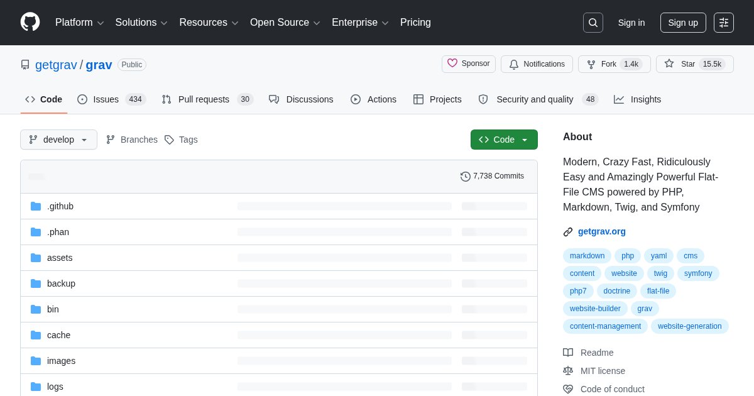Click the Sign up button
The image size is (754, 396).
click(x=683, y=23)
